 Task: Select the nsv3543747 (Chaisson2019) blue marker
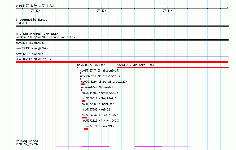click(80, 73)
